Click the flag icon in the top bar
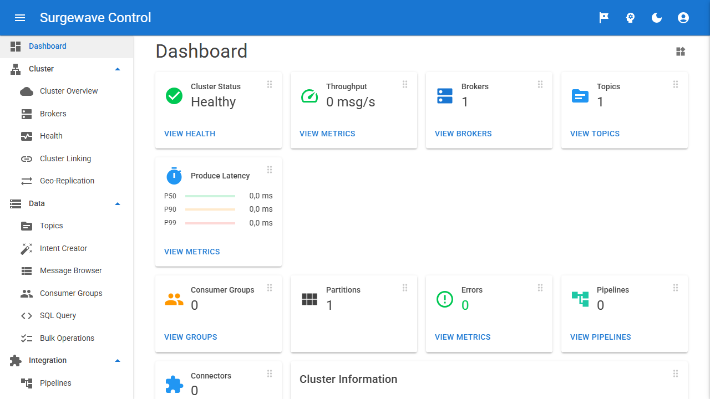 pos(603,18)
